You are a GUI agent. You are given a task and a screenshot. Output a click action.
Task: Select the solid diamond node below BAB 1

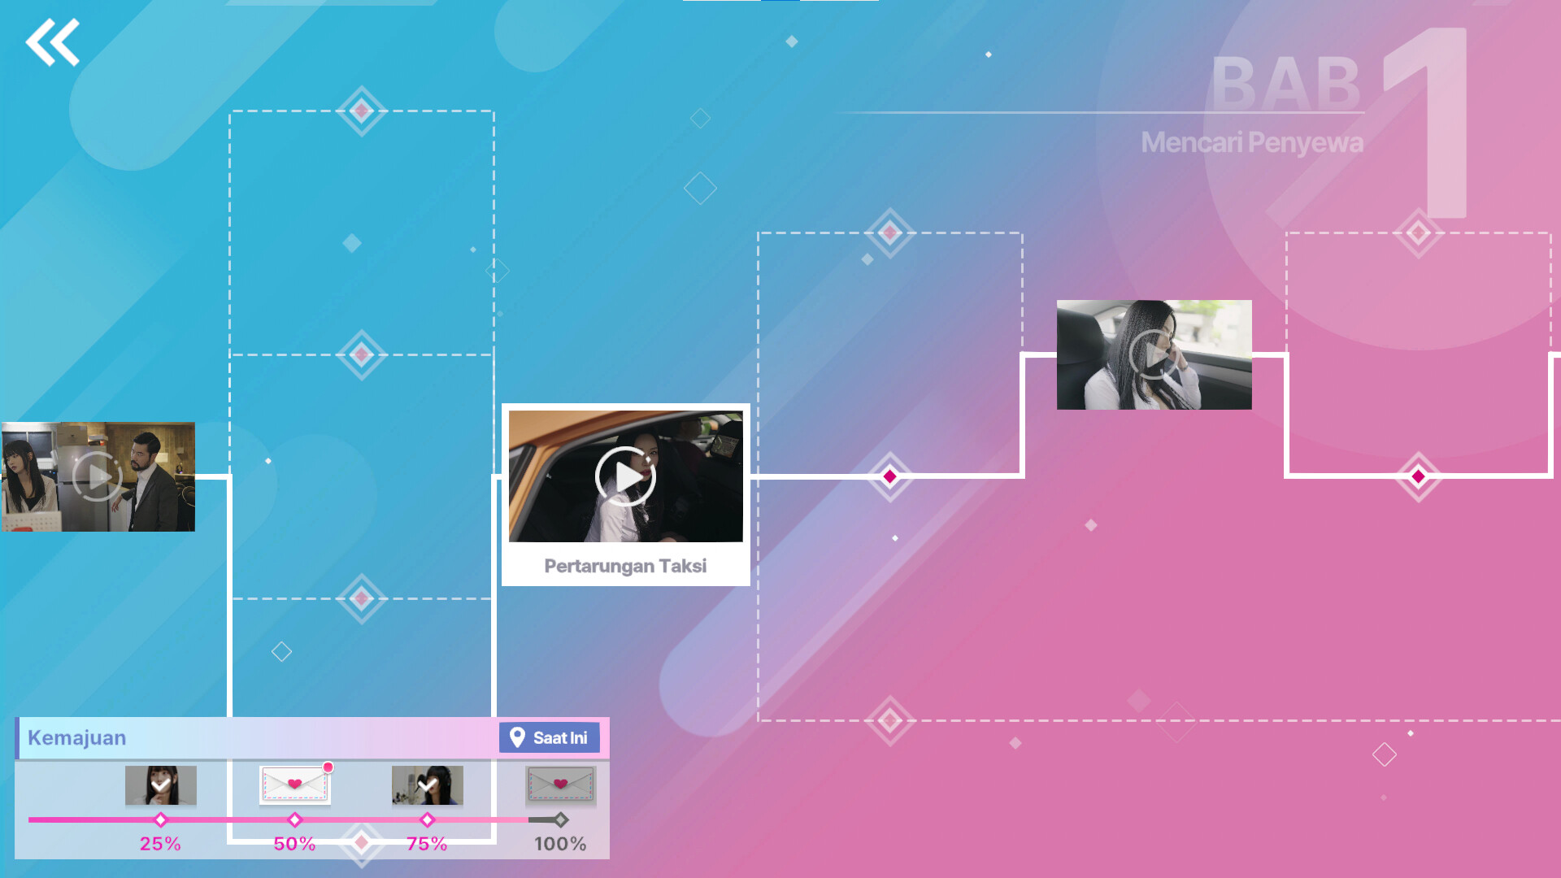1418,476
